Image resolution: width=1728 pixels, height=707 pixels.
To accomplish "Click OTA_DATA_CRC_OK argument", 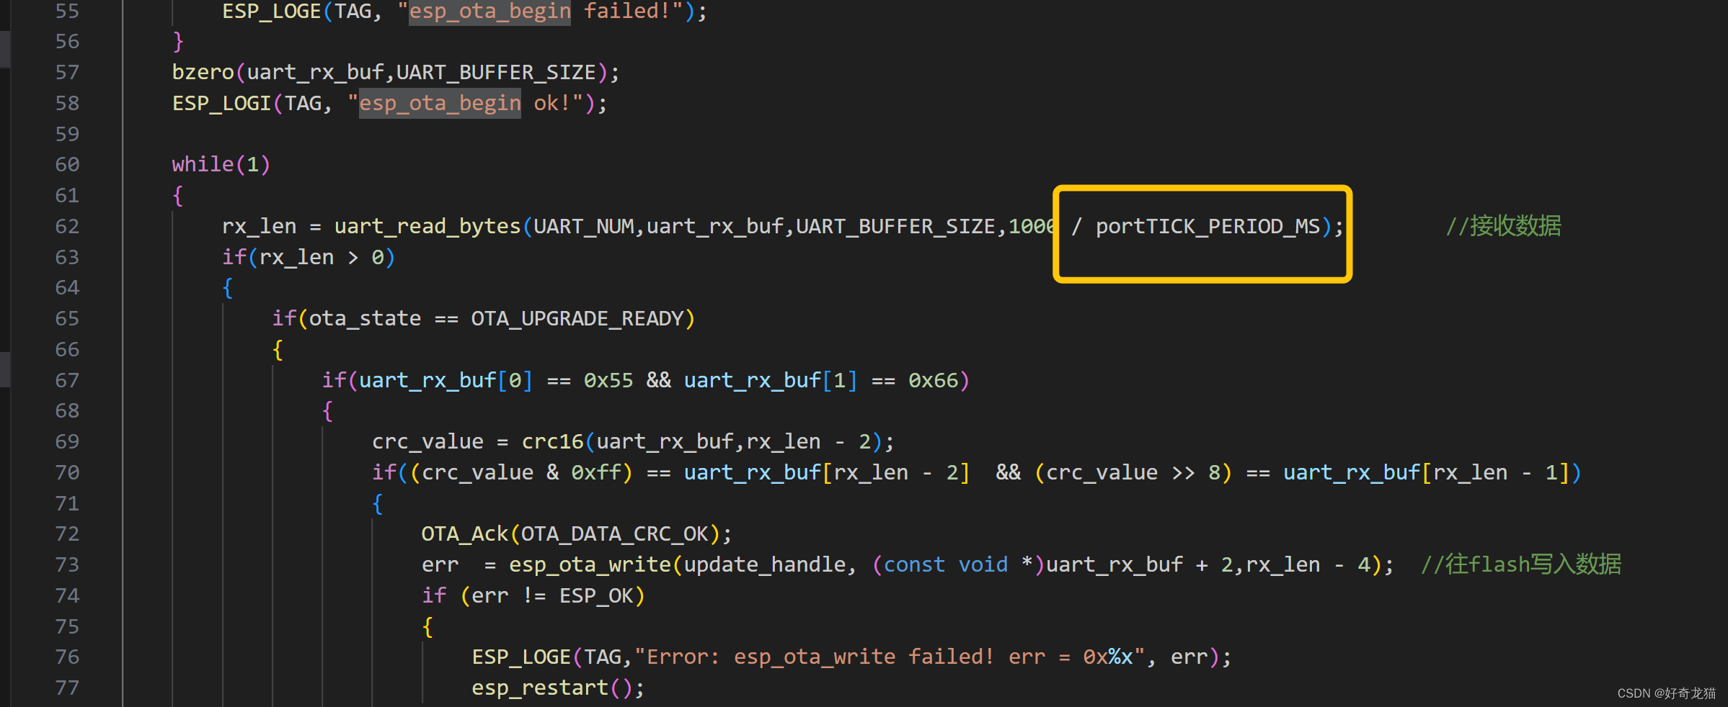I will tap(615, 534).
